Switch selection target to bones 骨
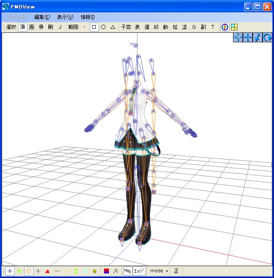The width and height of the screenshot is (274, 278). pos(41,27)
